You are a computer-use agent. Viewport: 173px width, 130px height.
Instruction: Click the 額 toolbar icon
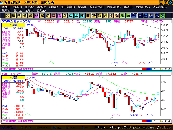[99, 16]
